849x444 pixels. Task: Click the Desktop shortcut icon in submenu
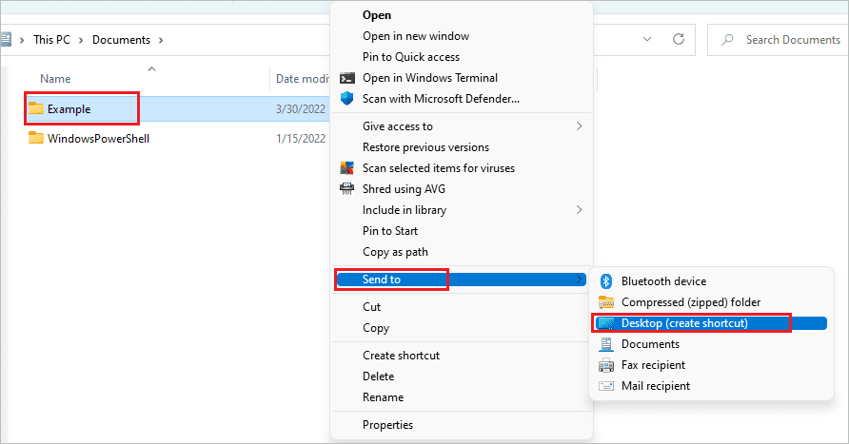click(606, 323)
